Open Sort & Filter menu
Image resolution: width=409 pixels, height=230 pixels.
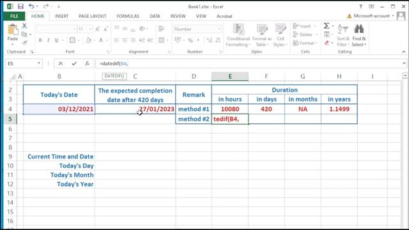coord(343,35)
